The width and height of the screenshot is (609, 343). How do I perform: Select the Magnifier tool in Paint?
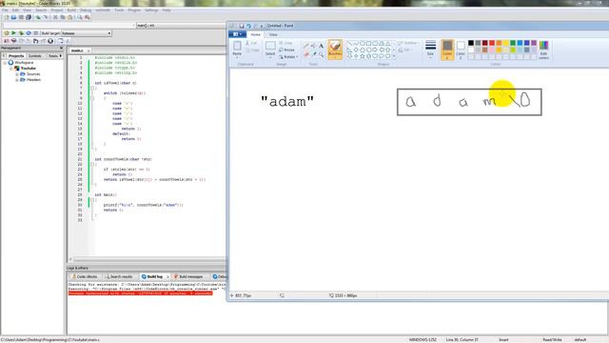pyautogui.click(x=322, y=54)
